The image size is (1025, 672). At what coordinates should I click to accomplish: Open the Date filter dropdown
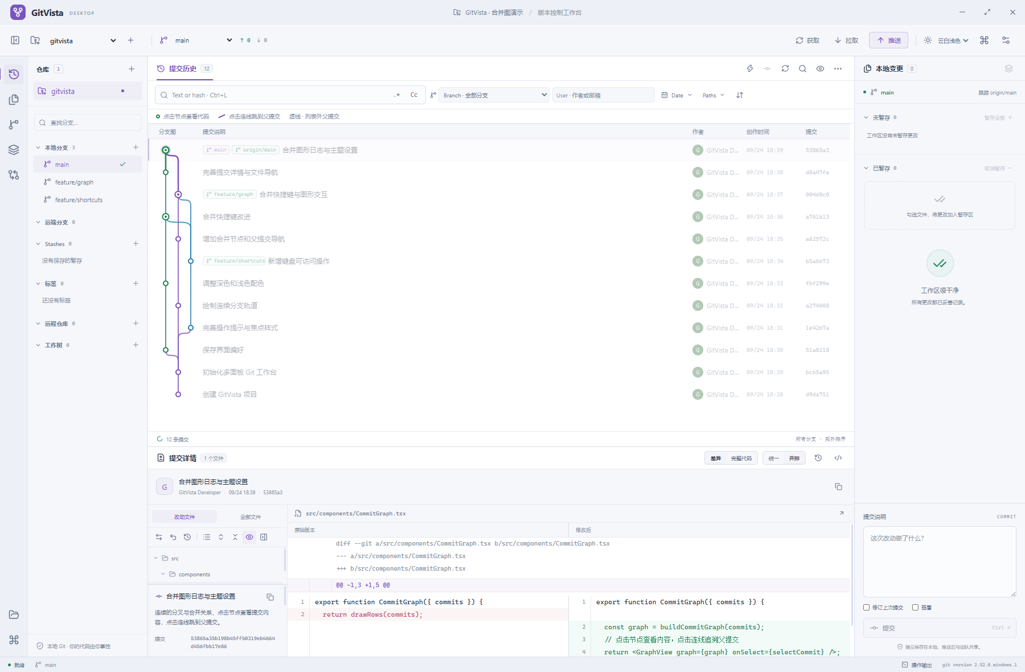tap(676, 95)
